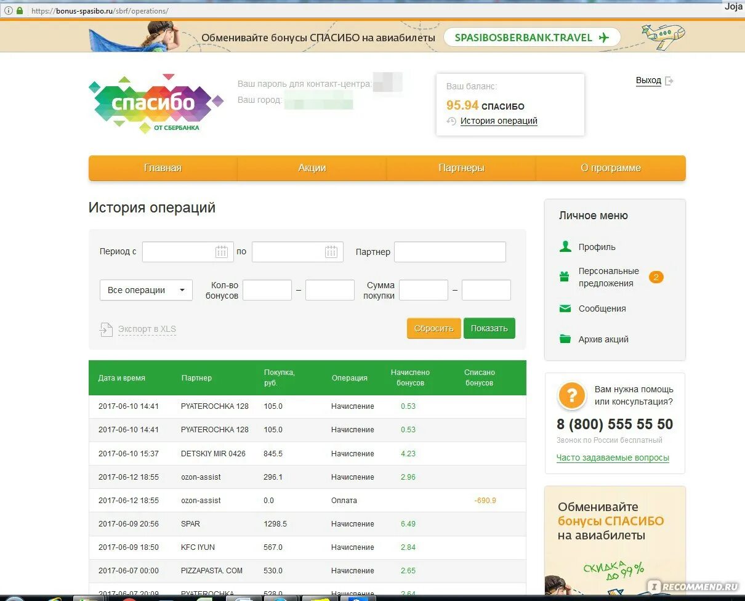
Task: Click the XLS export document icon
Action: [x=107, y=329]
